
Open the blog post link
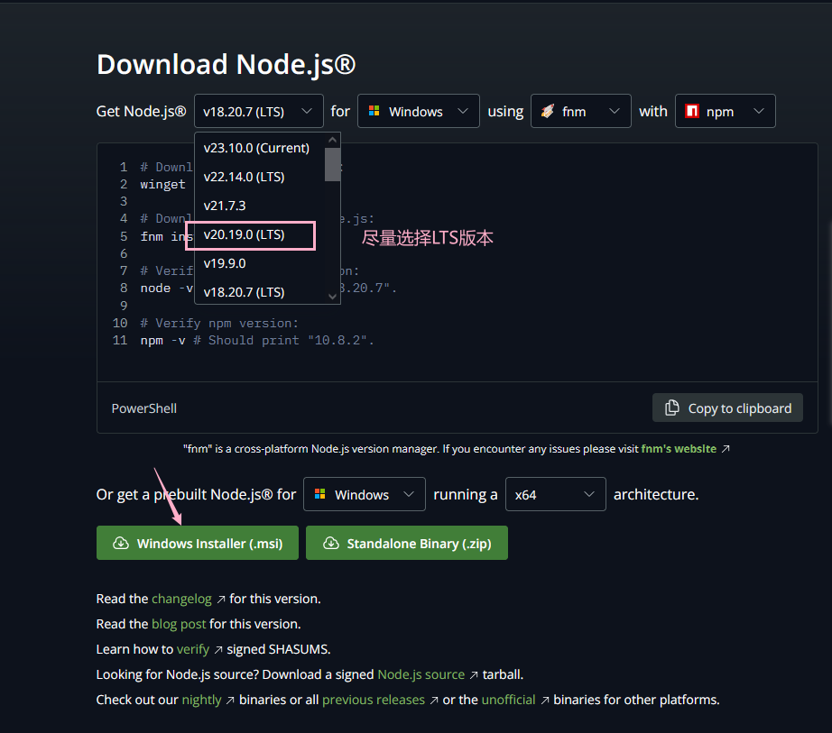pyautogui.click(x=179, y=624)
